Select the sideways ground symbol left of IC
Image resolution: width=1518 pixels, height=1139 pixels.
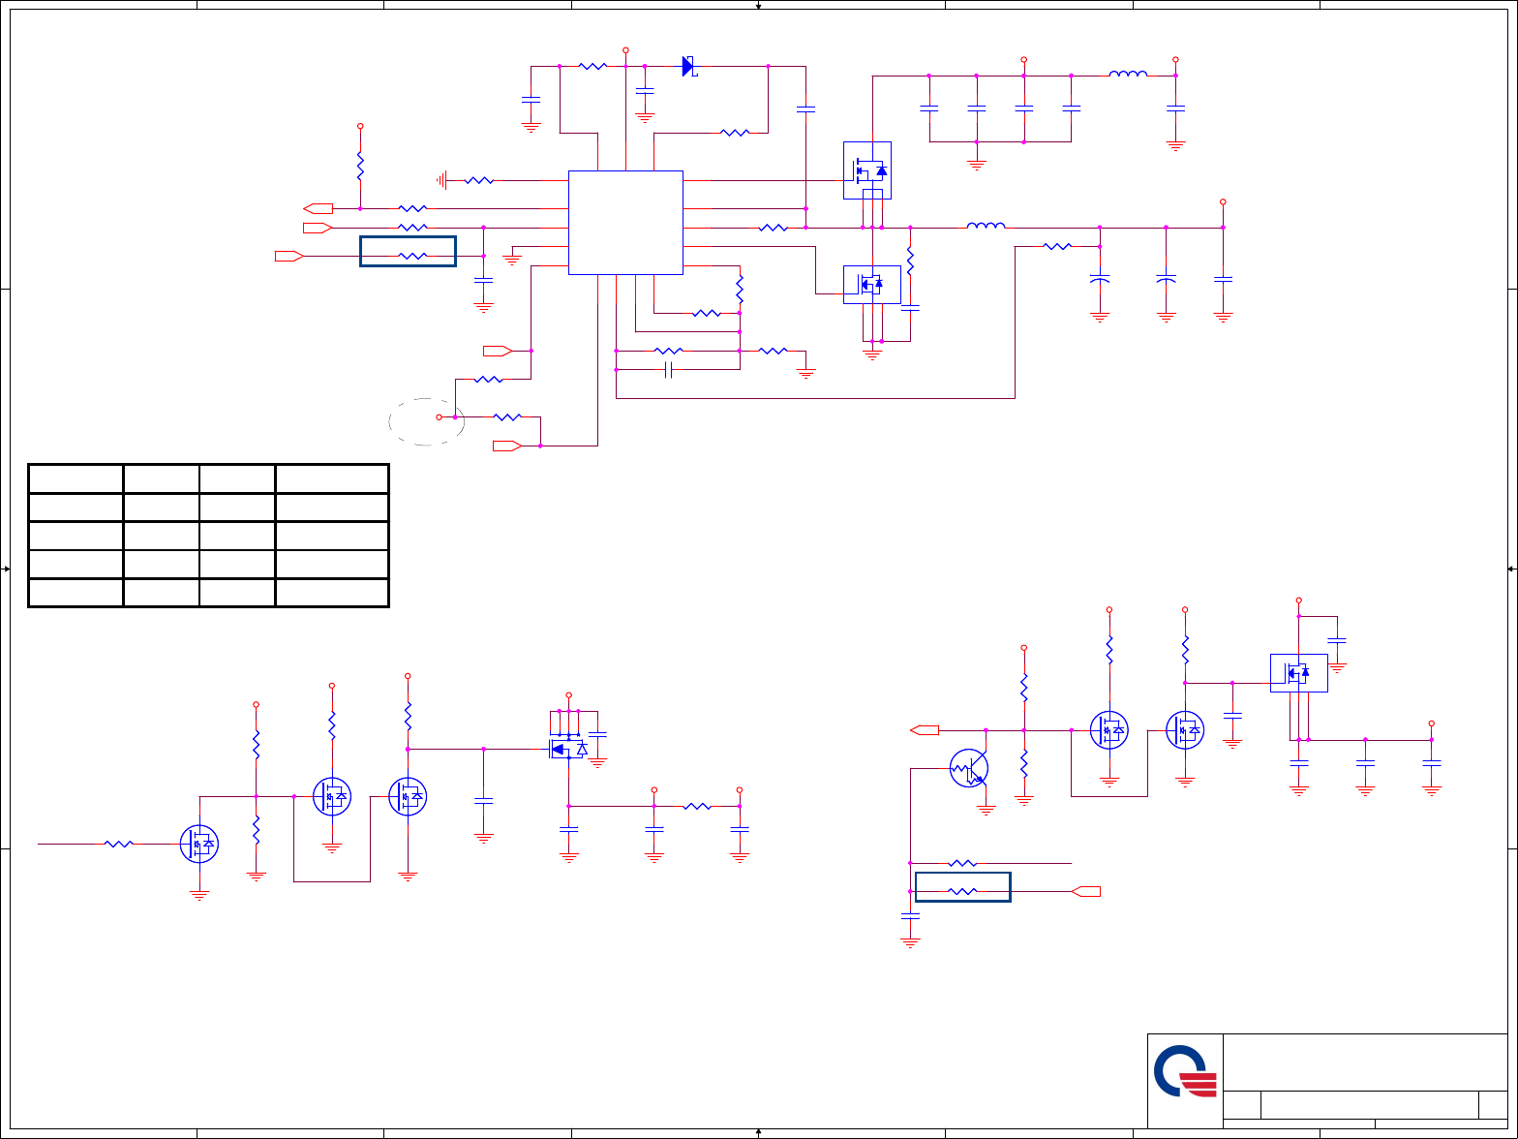tap(442, 179)
